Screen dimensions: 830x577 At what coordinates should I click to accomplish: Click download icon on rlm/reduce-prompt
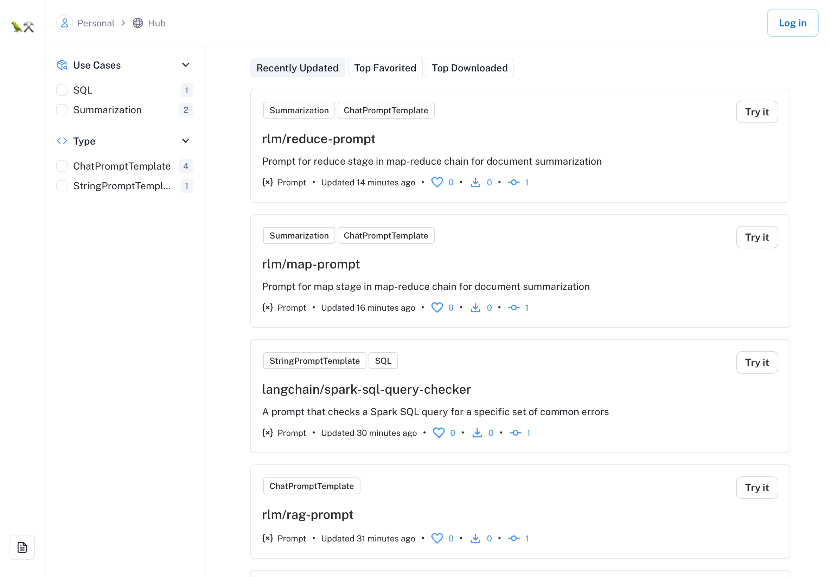click(475, 182)
